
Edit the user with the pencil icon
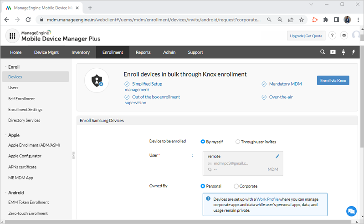pos(277,156)
